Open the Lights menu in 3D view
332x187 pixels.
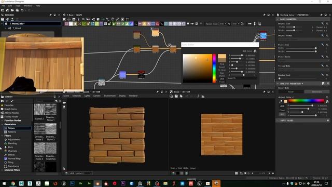pos(87,96)
